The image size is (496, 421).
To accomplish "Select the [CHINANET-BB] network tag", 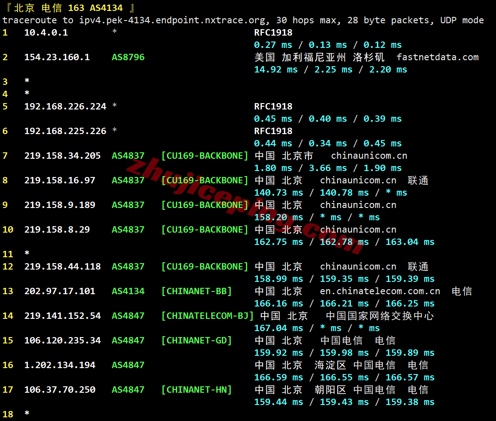I will click(197, 291).
